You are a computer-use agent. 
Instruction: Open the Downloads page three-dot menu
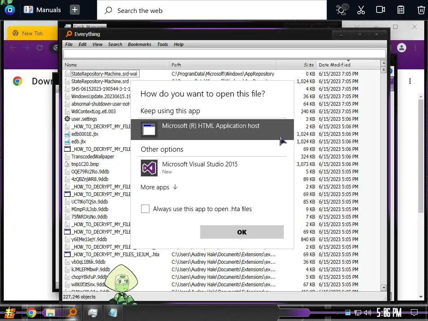click(x=410, y=81)
